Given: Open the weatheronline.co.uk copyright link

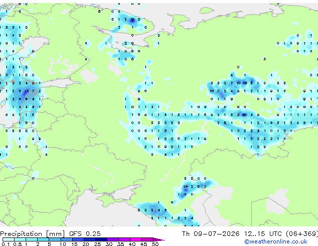Looking at the screenshot, I should click(276, 241).
